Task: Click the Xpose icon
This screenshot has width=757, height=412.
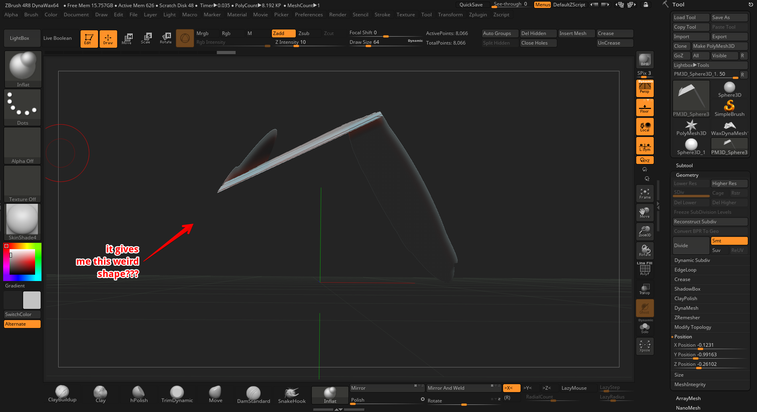Action: (x=645, y=346)
